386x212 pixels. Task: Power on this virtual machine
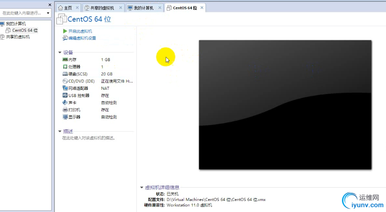coord(80,31)
